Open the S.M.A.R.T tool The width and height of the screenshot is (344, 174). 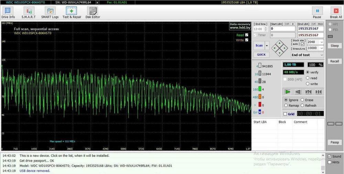coord(29,13)
